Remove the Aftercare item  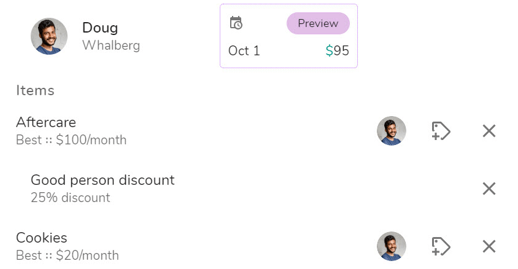489,131
